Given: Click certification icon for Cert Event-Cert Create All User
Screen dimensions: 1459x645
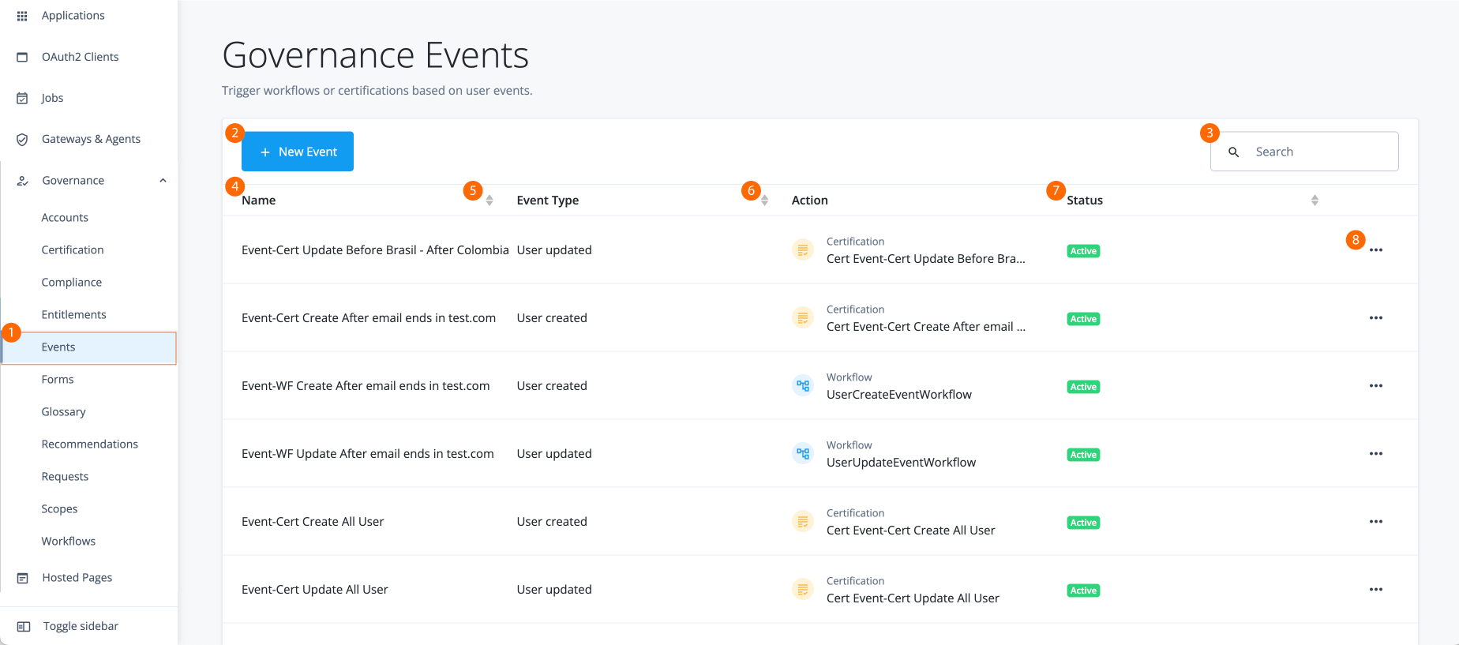Looking at the screenshot, I should [x=803, y=521].
